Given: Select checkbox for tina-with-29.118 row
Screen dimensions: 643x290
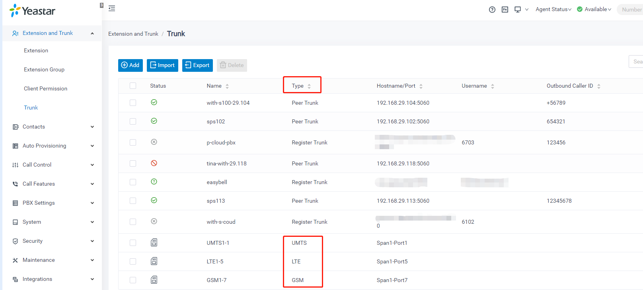Looking at the screenshot, I should click(x=133, y=163).
